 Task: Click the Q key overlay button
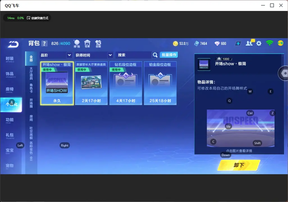(x=229, y=101)
